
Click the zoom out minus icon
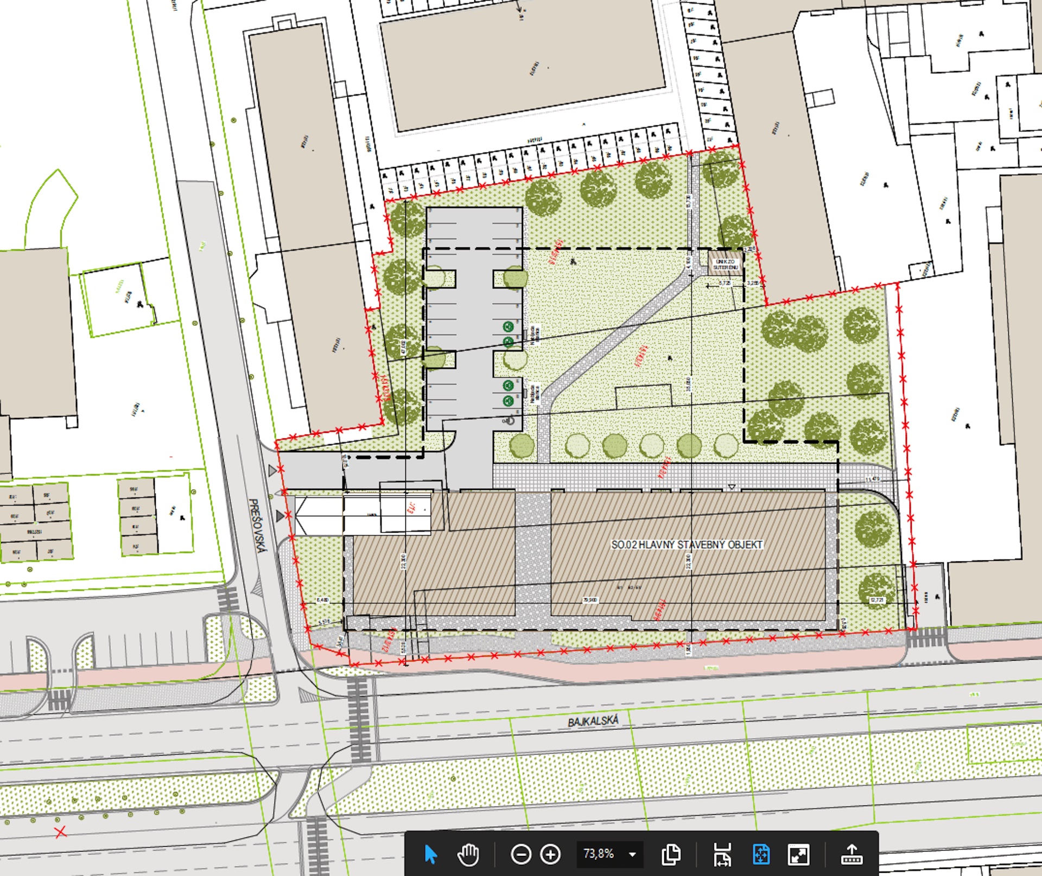point(520,854)
